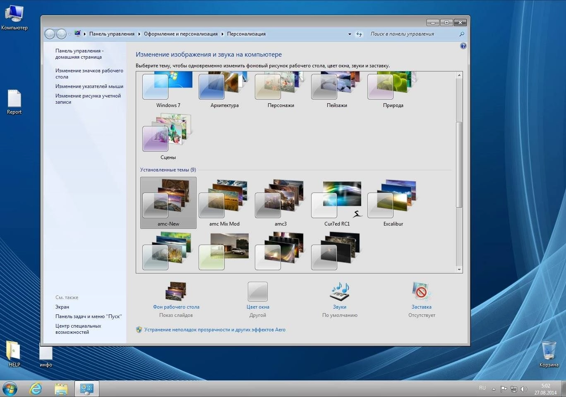This screenshot has width=566, height=397.
Task: Select the amc3 theme
Action: (281, 203)
